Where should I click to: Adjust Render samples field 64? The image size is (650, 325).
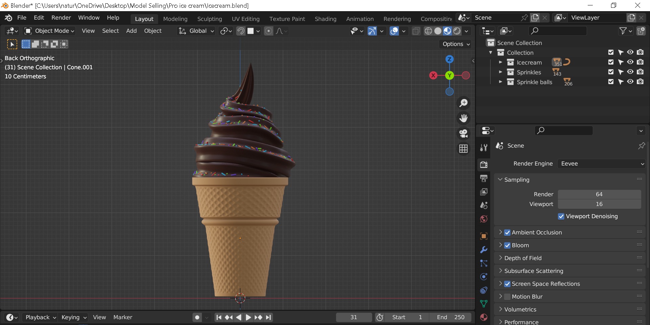tap(599, 194)
